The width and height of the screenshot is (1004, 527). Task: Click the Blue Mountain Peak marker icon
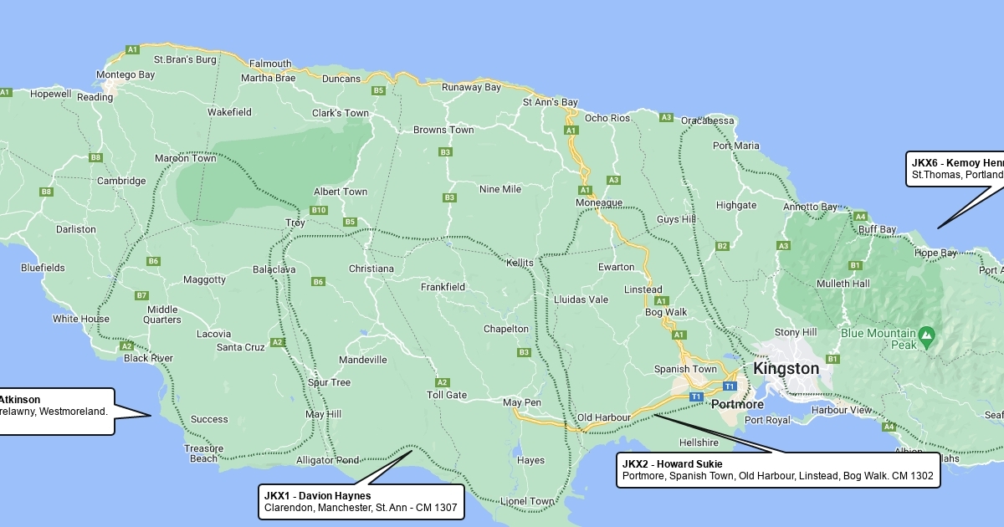925,337
